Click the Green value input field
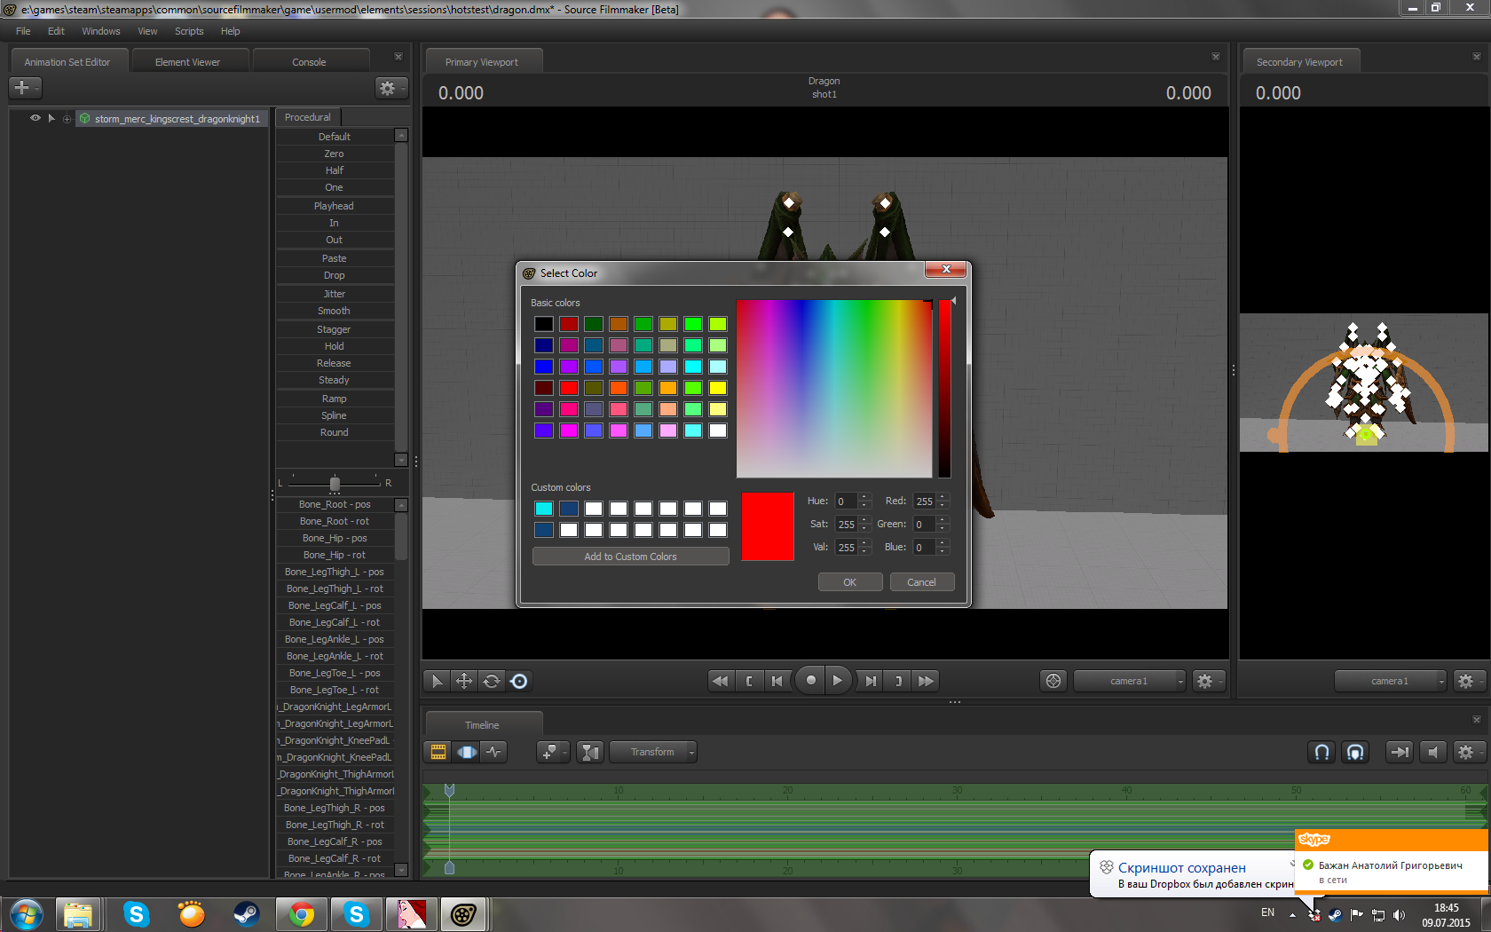The image size is (1491, 932). (x=924, y=525)
